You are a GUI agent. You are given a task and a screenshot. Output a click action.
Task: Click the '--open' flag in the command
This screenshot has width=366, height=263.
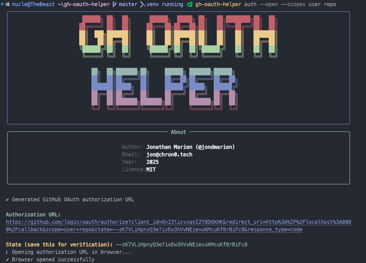(x=268, y=4)
